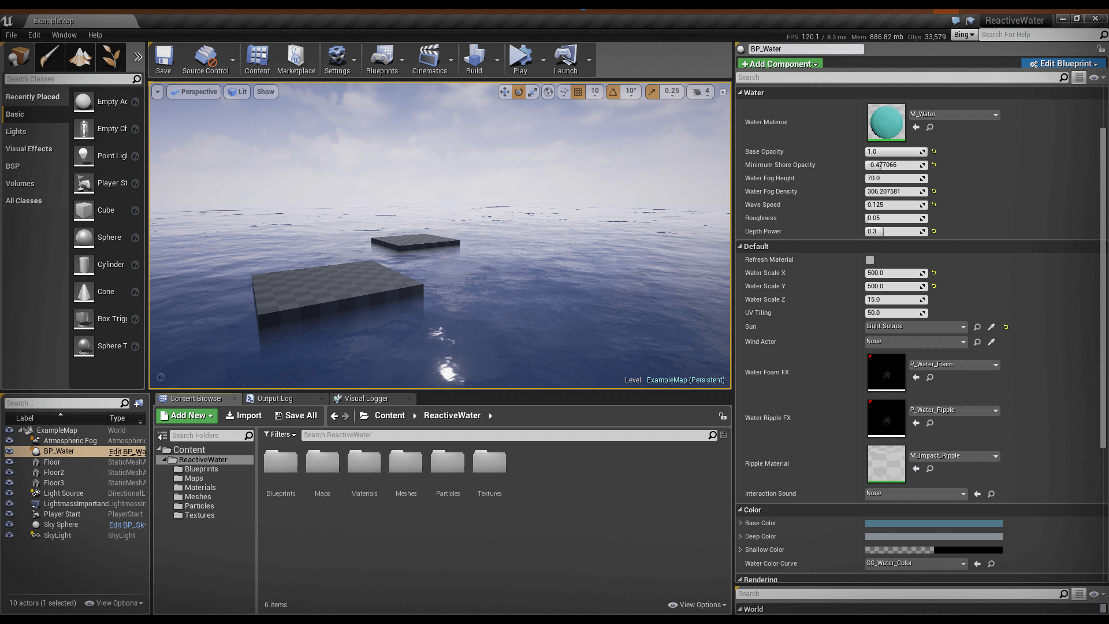Open the Water Material dropdown
Image resolution: width=1109 pixels, height=624 pixels.
coord(995,114)
